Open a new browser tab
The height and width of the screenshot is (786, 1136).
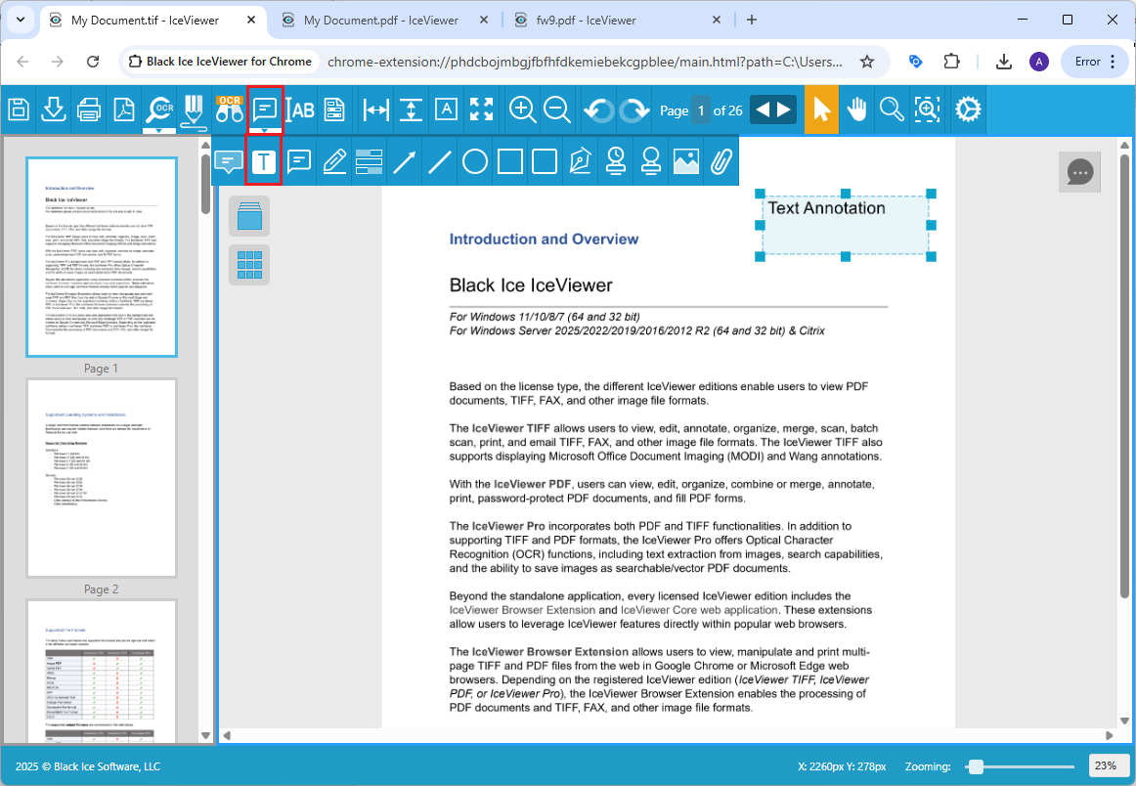(x=751, y=21)
